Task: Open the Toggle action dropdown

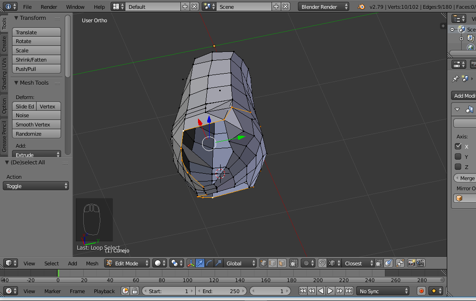Action: coord(36,186)
